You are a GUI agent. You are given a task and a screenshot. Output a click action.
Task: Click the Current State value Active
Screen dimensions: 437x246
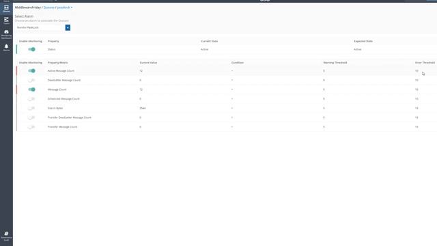point(204,49)
